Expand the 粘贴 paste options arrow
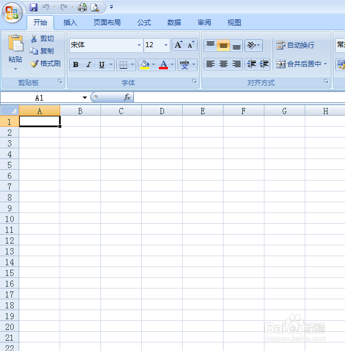 [15, 69]
